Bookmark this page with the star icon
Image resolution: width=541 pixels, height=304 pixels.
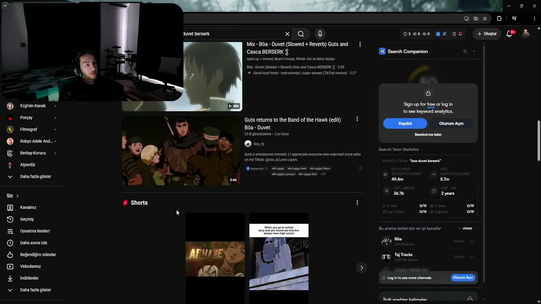(x=485, y=19)
